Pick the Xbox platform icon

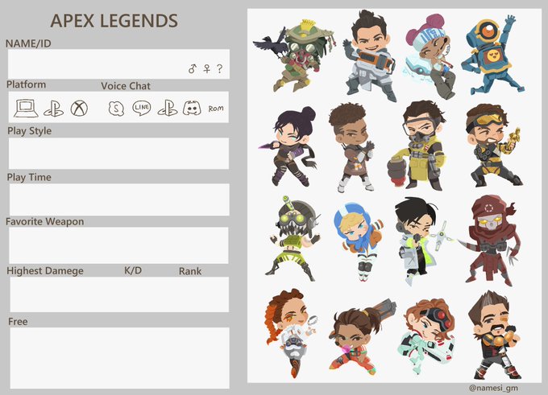[x=79, y=108]
